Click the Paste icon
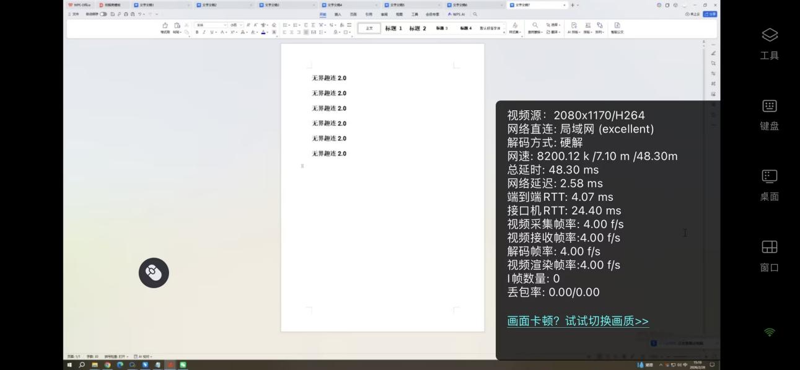 [x=165, y=25]
